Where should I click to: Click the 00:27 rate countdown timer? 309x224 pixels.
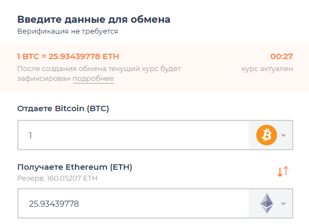coord(281,56)
